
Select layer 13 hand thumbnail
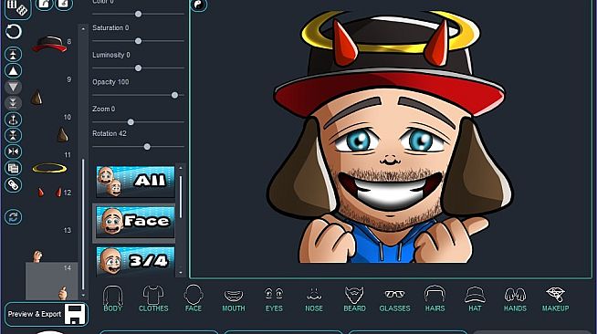click(37, 256)
